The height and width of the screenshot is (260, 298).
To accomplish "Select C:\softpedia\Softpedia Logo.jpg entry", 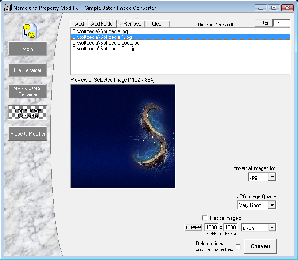I will click(181, 43).
